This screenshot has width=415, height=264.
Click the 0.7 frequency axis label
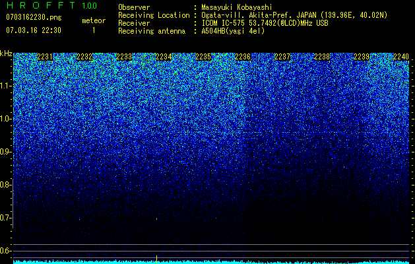coord(6,218)
